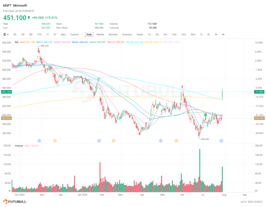Click the chart layout icon before 5D
The width and height of the screenshot is (266, 207).
(5, 35)
